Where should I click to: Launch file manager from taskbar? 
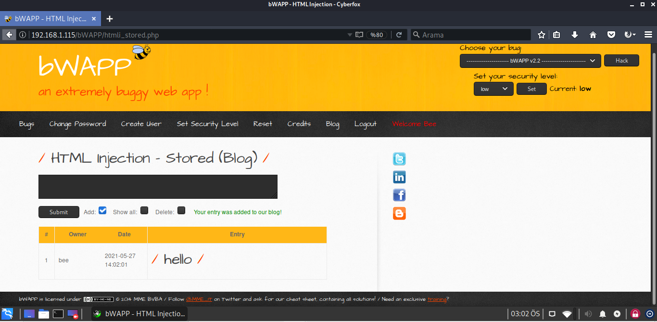[44, 314]
